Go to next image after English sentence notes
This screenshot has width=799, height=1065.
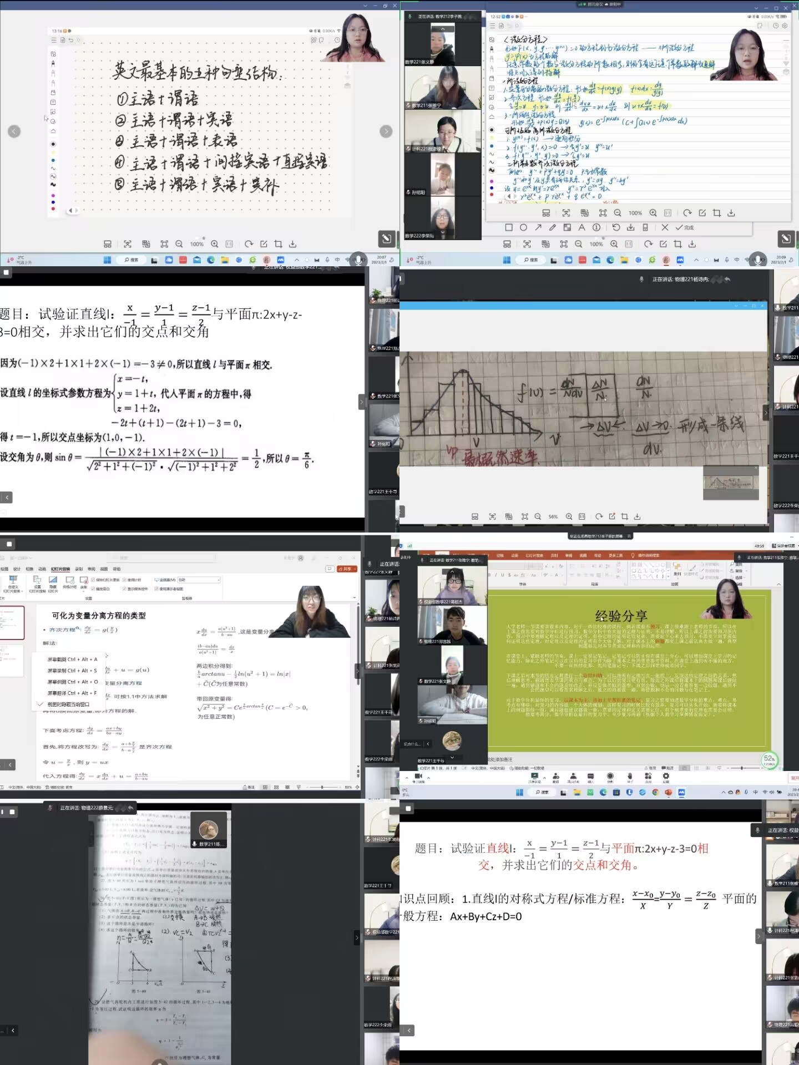click(x=386, y=131)
